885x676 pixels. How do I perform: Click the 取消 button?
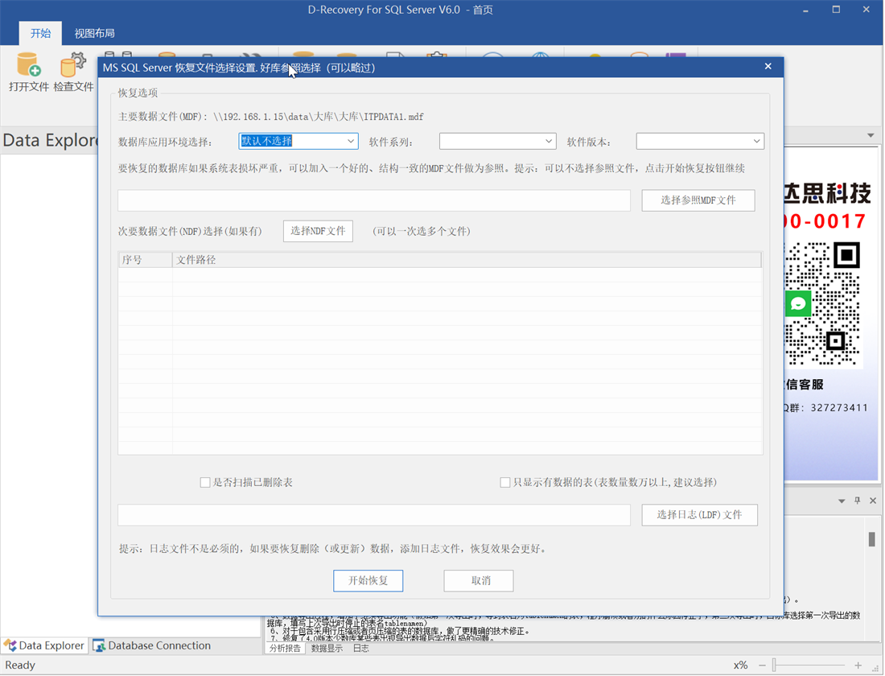[x=479, y=580]
